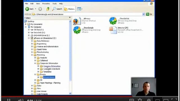Screen dimensions: 180x101
Task: Collapse My Computer tree node
Action: 26,27
